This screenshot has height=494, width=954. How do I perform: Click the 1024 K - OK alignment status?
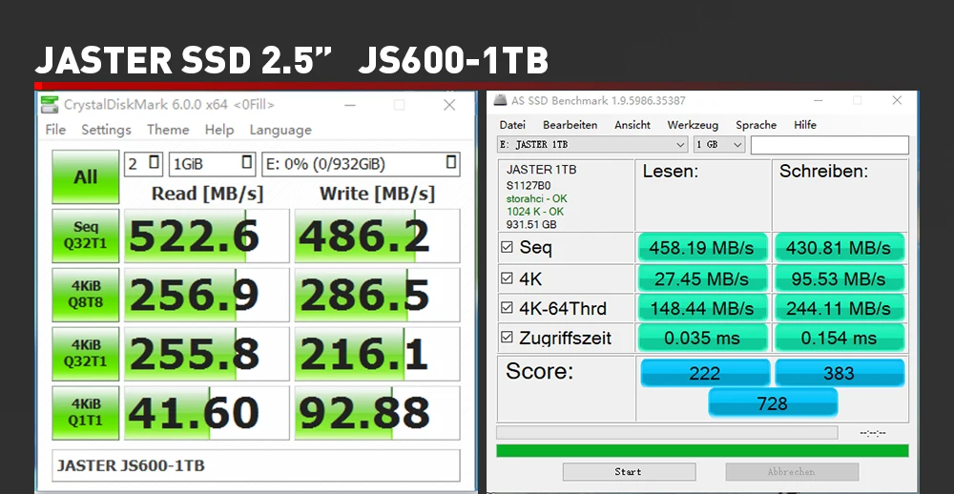(535, 212)
